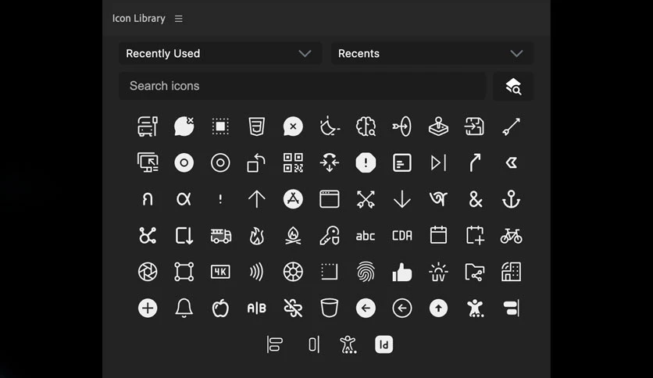Viewport: 653px width, 378px height.
Task: Choose the align left bars icon
Action: pos(274,344)
